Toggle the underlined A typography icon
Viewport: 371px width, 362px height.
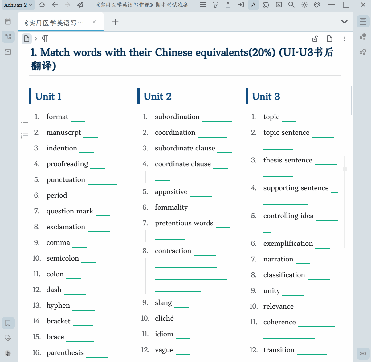[253, 5]
